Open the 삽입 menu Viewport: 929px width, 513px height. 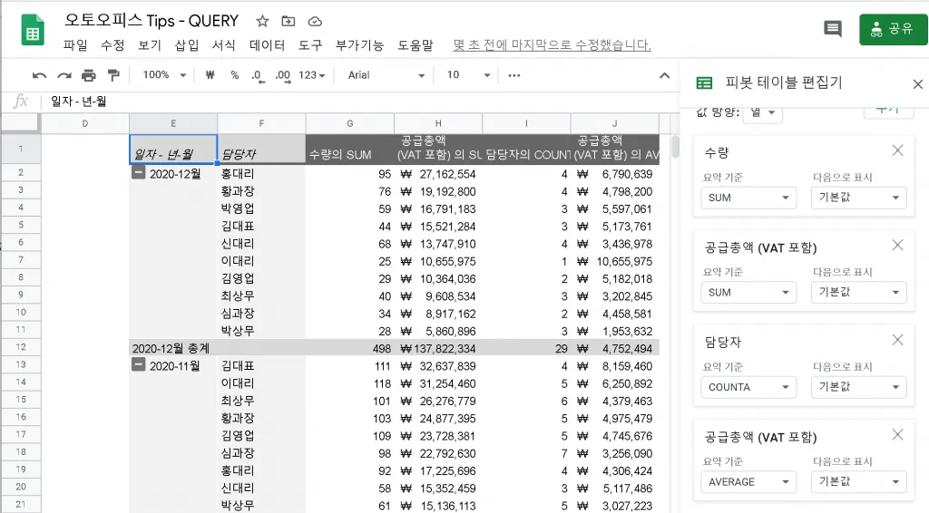tap(187, 45)
